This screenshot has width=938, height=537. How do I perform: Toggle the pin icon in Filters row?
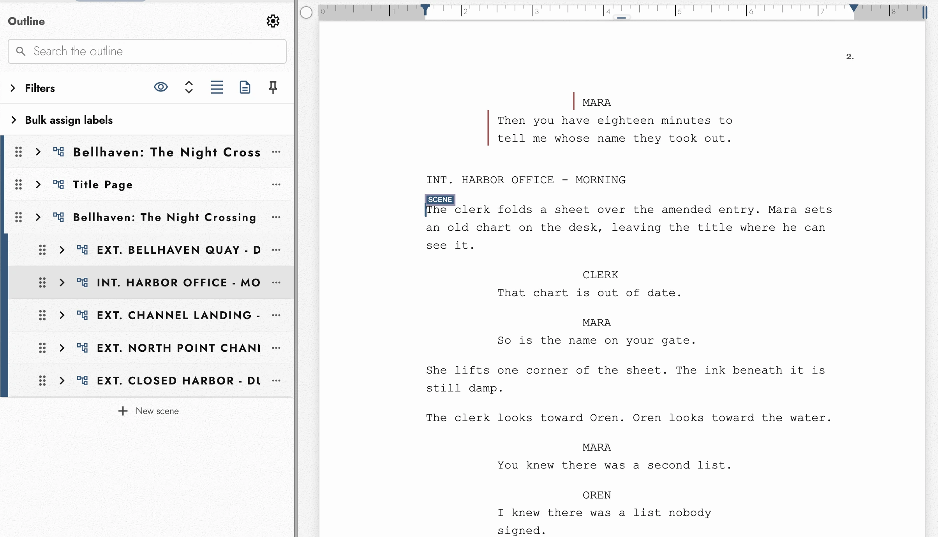pos(273,87)
